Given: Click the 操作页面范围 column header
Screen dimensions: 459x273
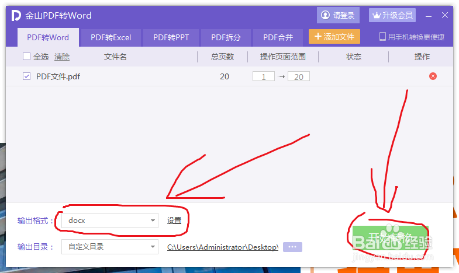Looking at the screenshot, I should point(283,57).
